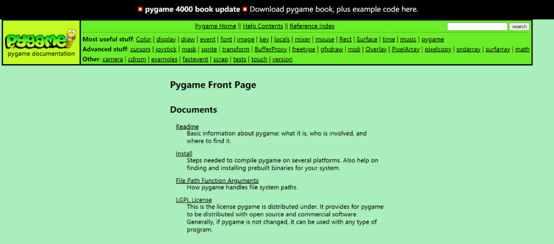Click the pygame snake logo
The image size is (554, 244).
(41, 39)
